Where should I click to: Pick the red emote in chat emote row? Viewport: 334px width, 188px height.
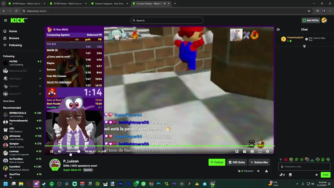point(286,160)
